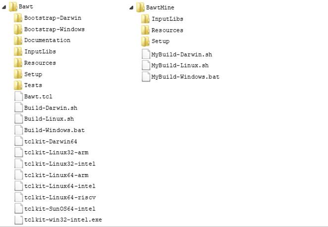This screenshot has height=227, width=328.
Task: Select the tclkit-Linux64-riscv file label
Action: tap(59, 197)
